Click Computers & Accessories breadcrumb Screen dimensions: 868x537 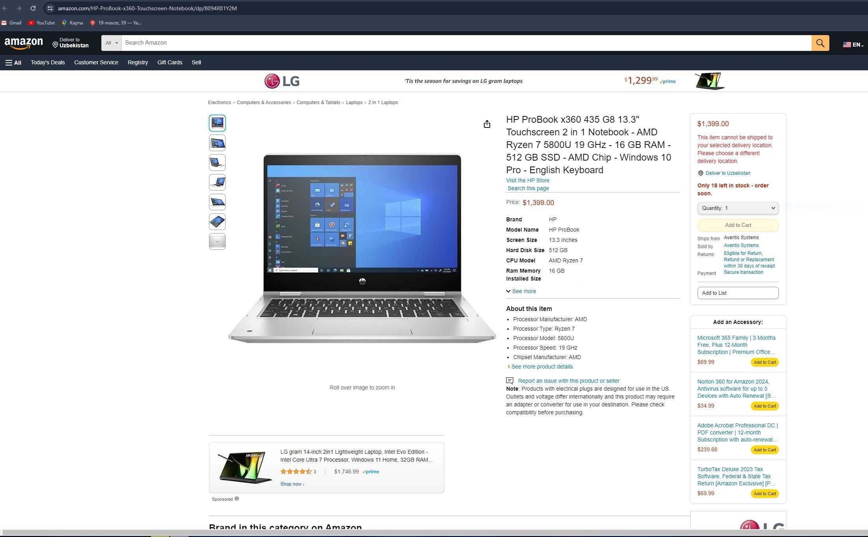[x=264, y=103]
